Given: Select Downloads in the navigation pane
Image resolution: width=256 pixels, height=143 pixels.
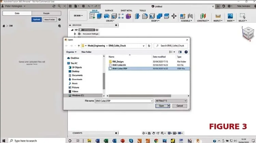Looking at the screenshot, I should [x=77, y=79].
